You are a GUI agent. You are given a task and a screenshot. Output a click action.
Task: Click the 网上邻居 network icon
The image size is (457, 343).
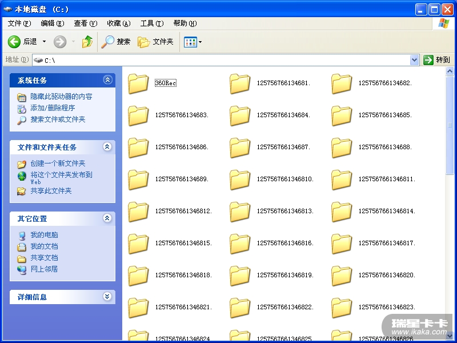click(x=22, y=270)
